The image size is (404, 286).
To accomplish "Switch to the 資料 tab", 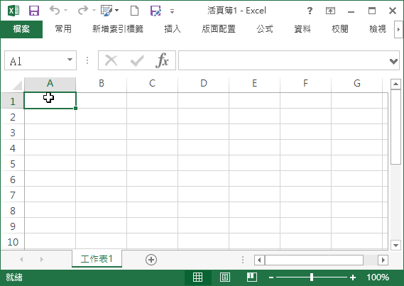I will [x=302, y=29].
